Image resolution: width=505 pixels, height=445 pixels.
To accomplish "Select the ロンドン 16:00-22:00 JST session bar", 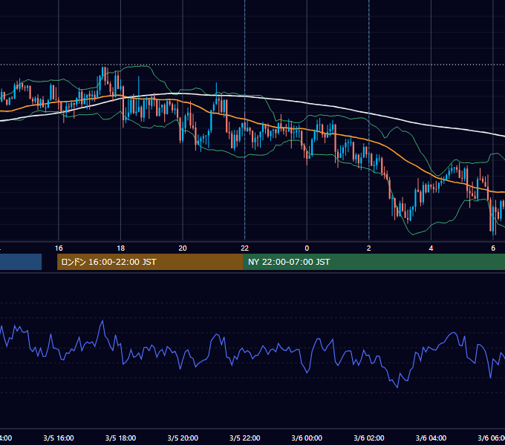I will [x=150, y=262].
